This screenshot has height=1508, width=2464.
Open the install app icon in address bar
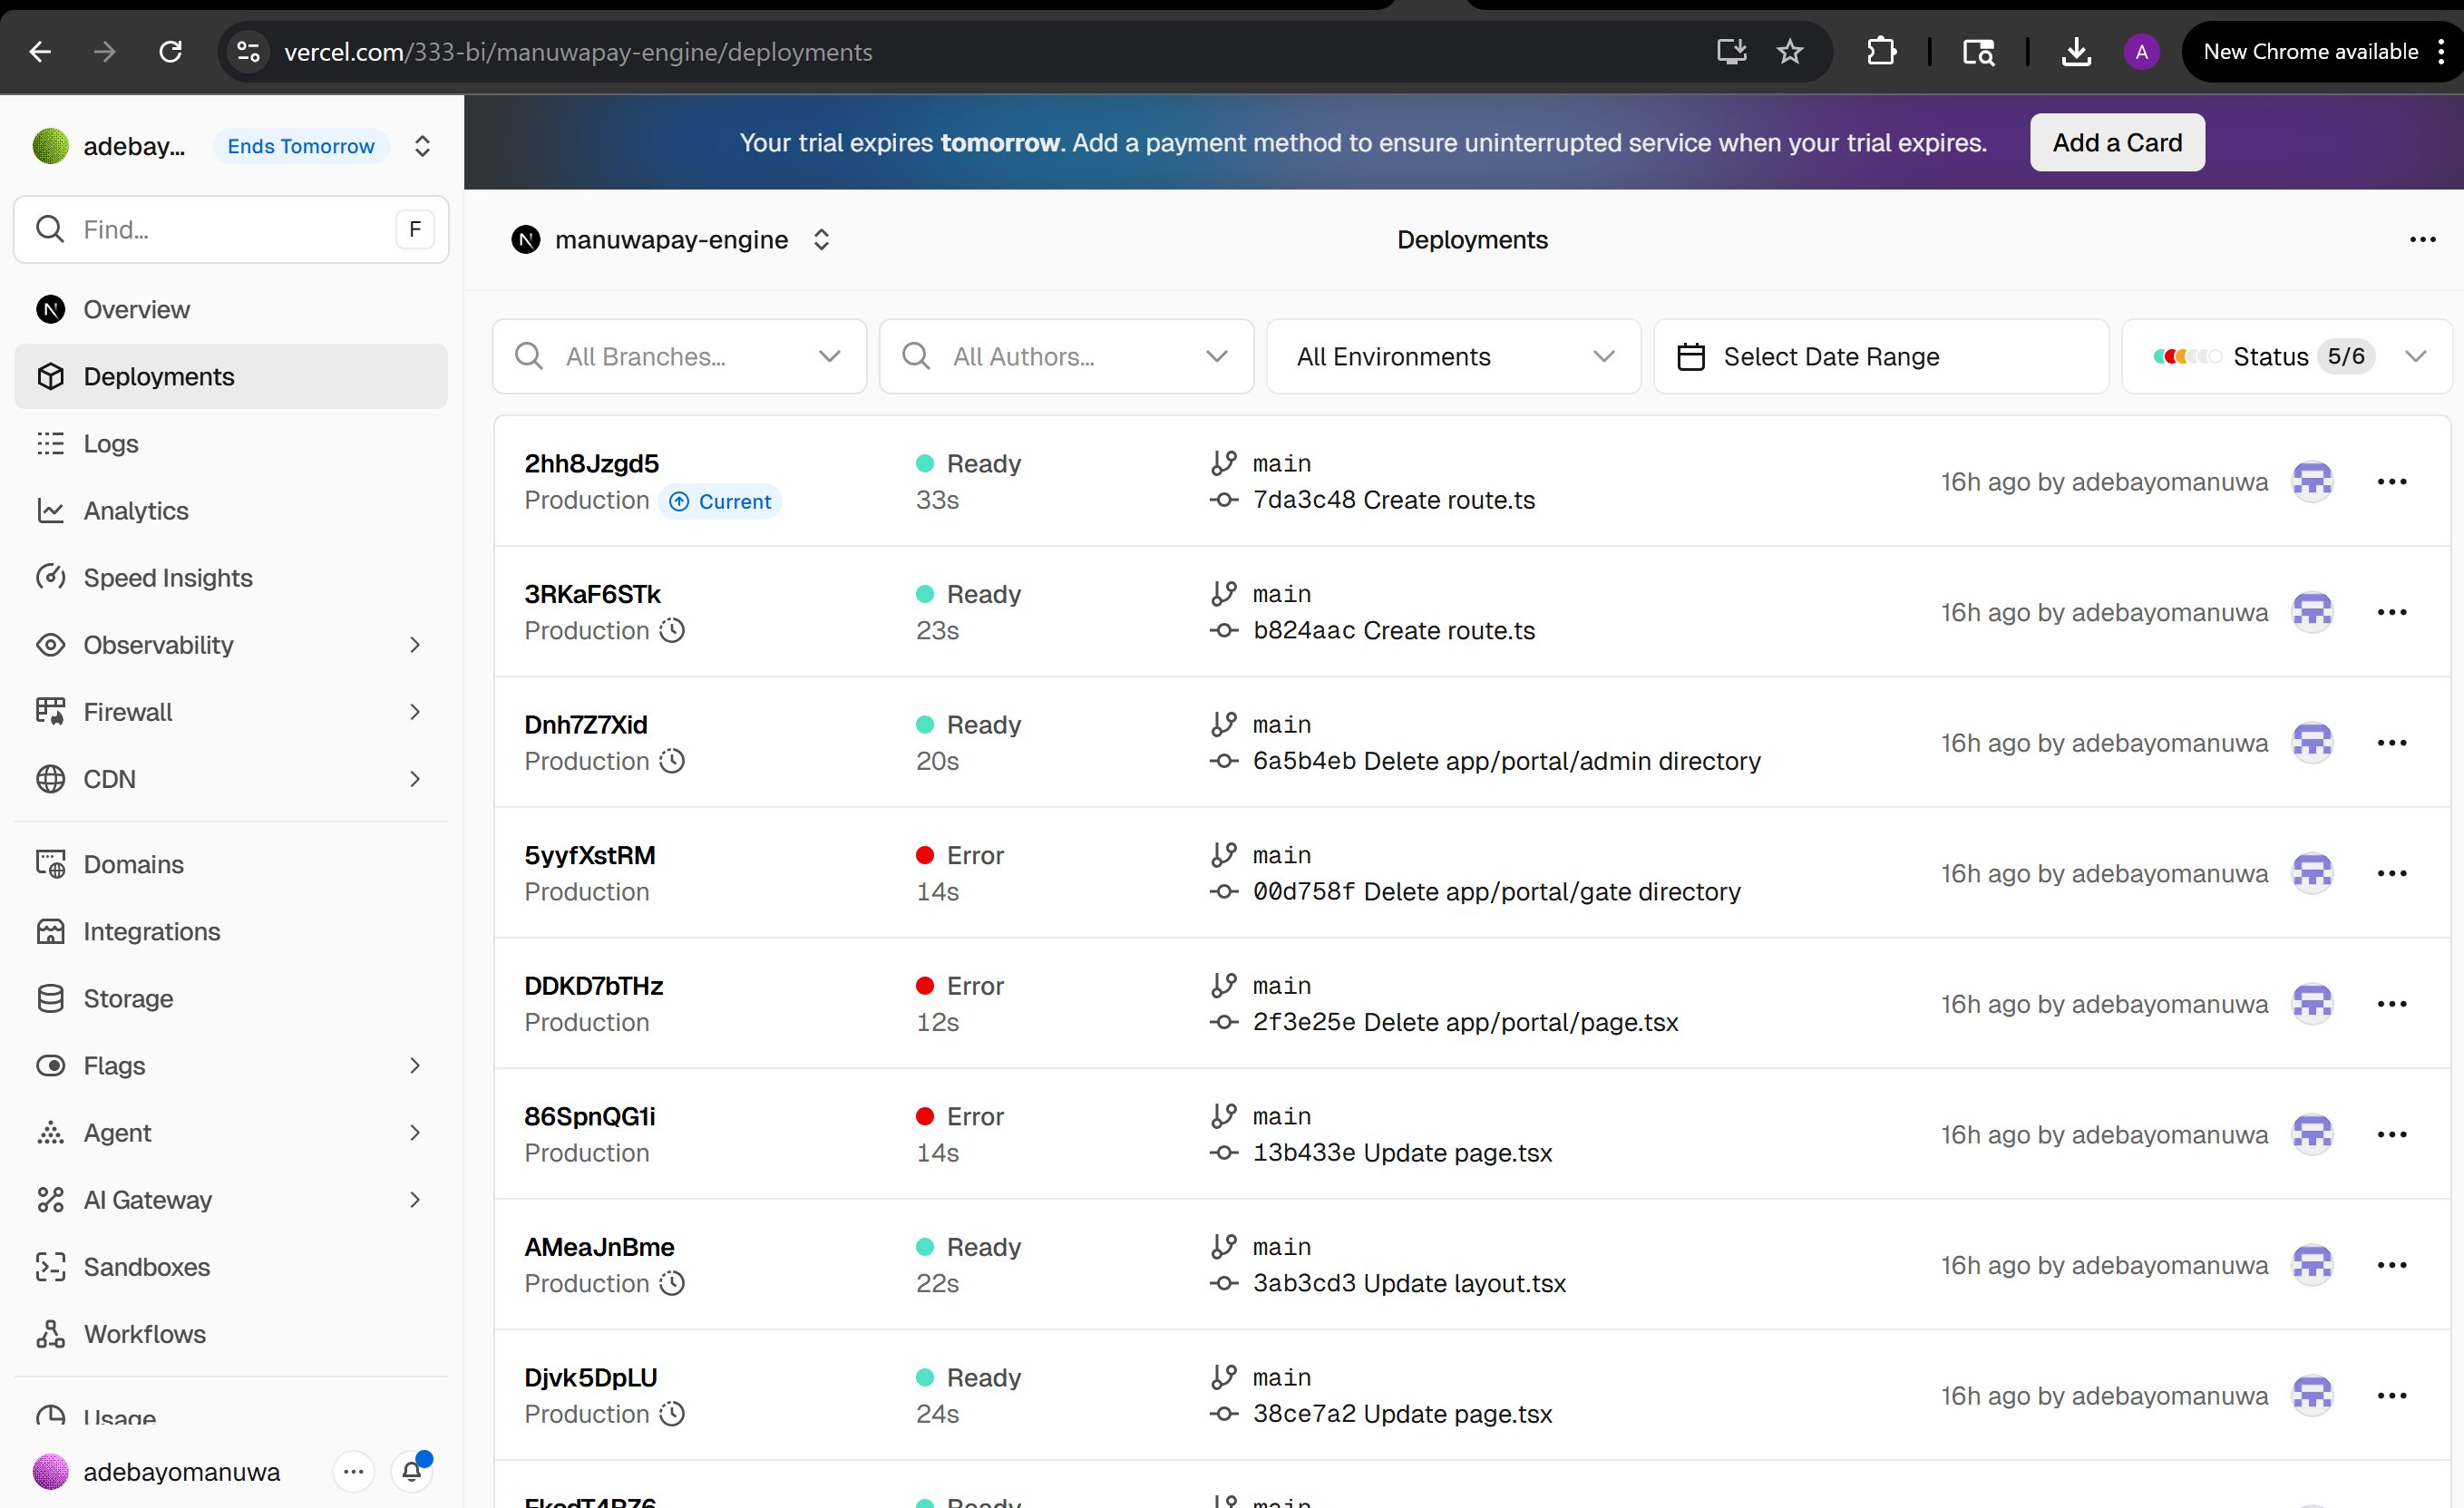click(x=1731, y=52)
